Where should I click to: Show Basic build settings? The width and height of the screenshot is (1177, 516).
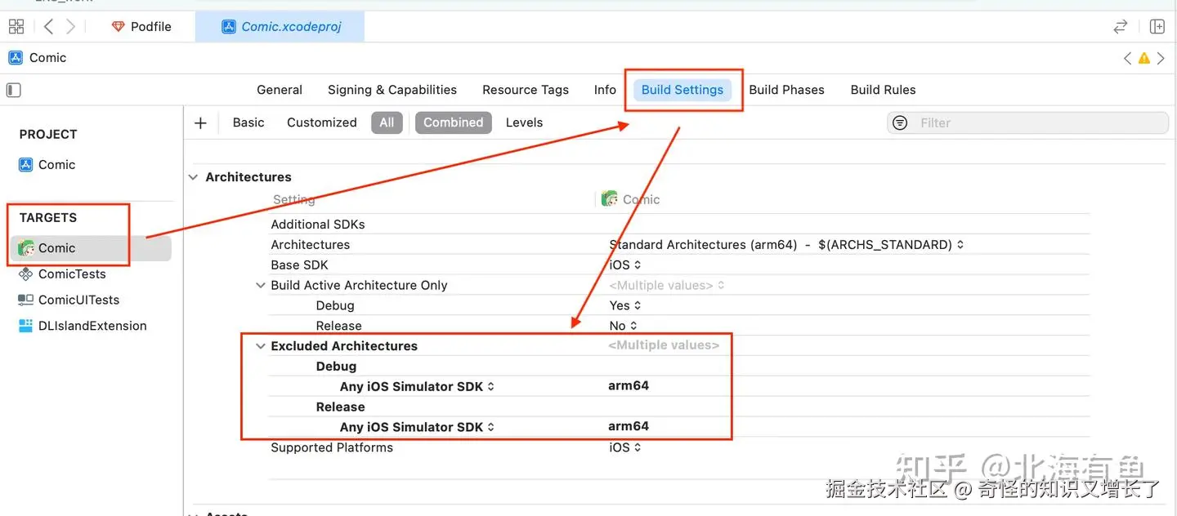(x=248, y=122)
